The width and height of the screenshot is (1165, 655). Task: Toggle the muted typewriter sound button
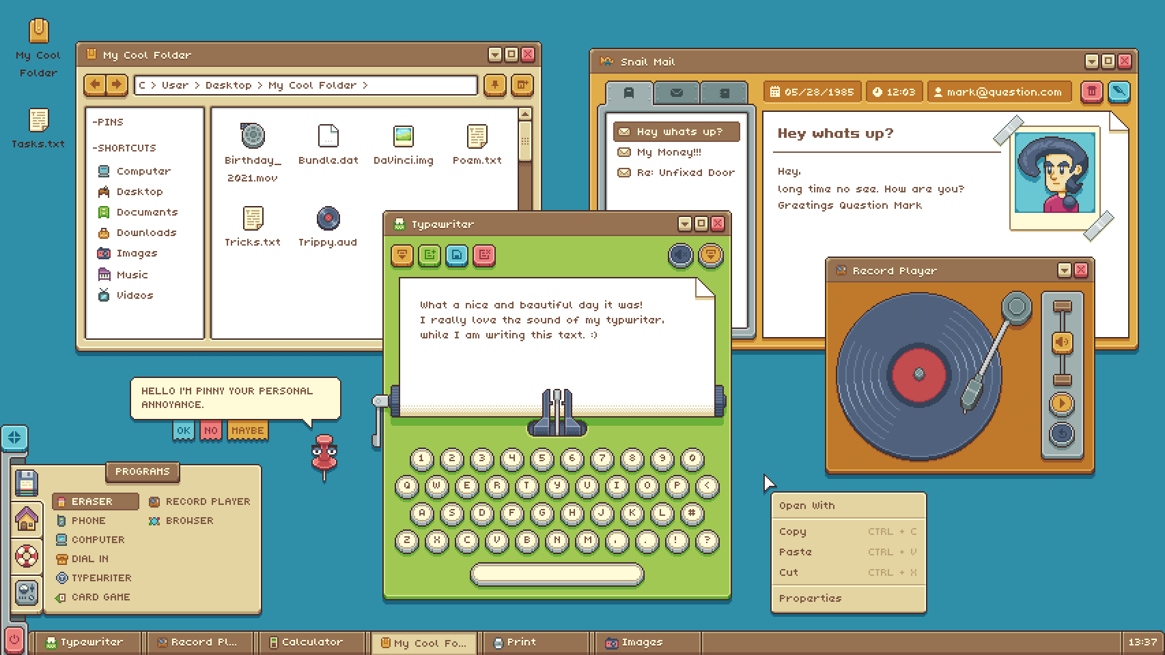point(681,255)
